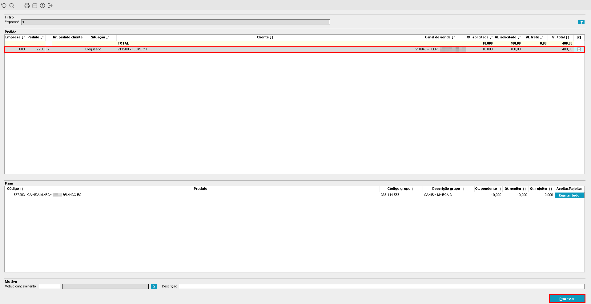Image resolution: width=591 pixels, height=304 pixels.
Task: Toggle the [x] select-all column header
Action: [579, 37]
